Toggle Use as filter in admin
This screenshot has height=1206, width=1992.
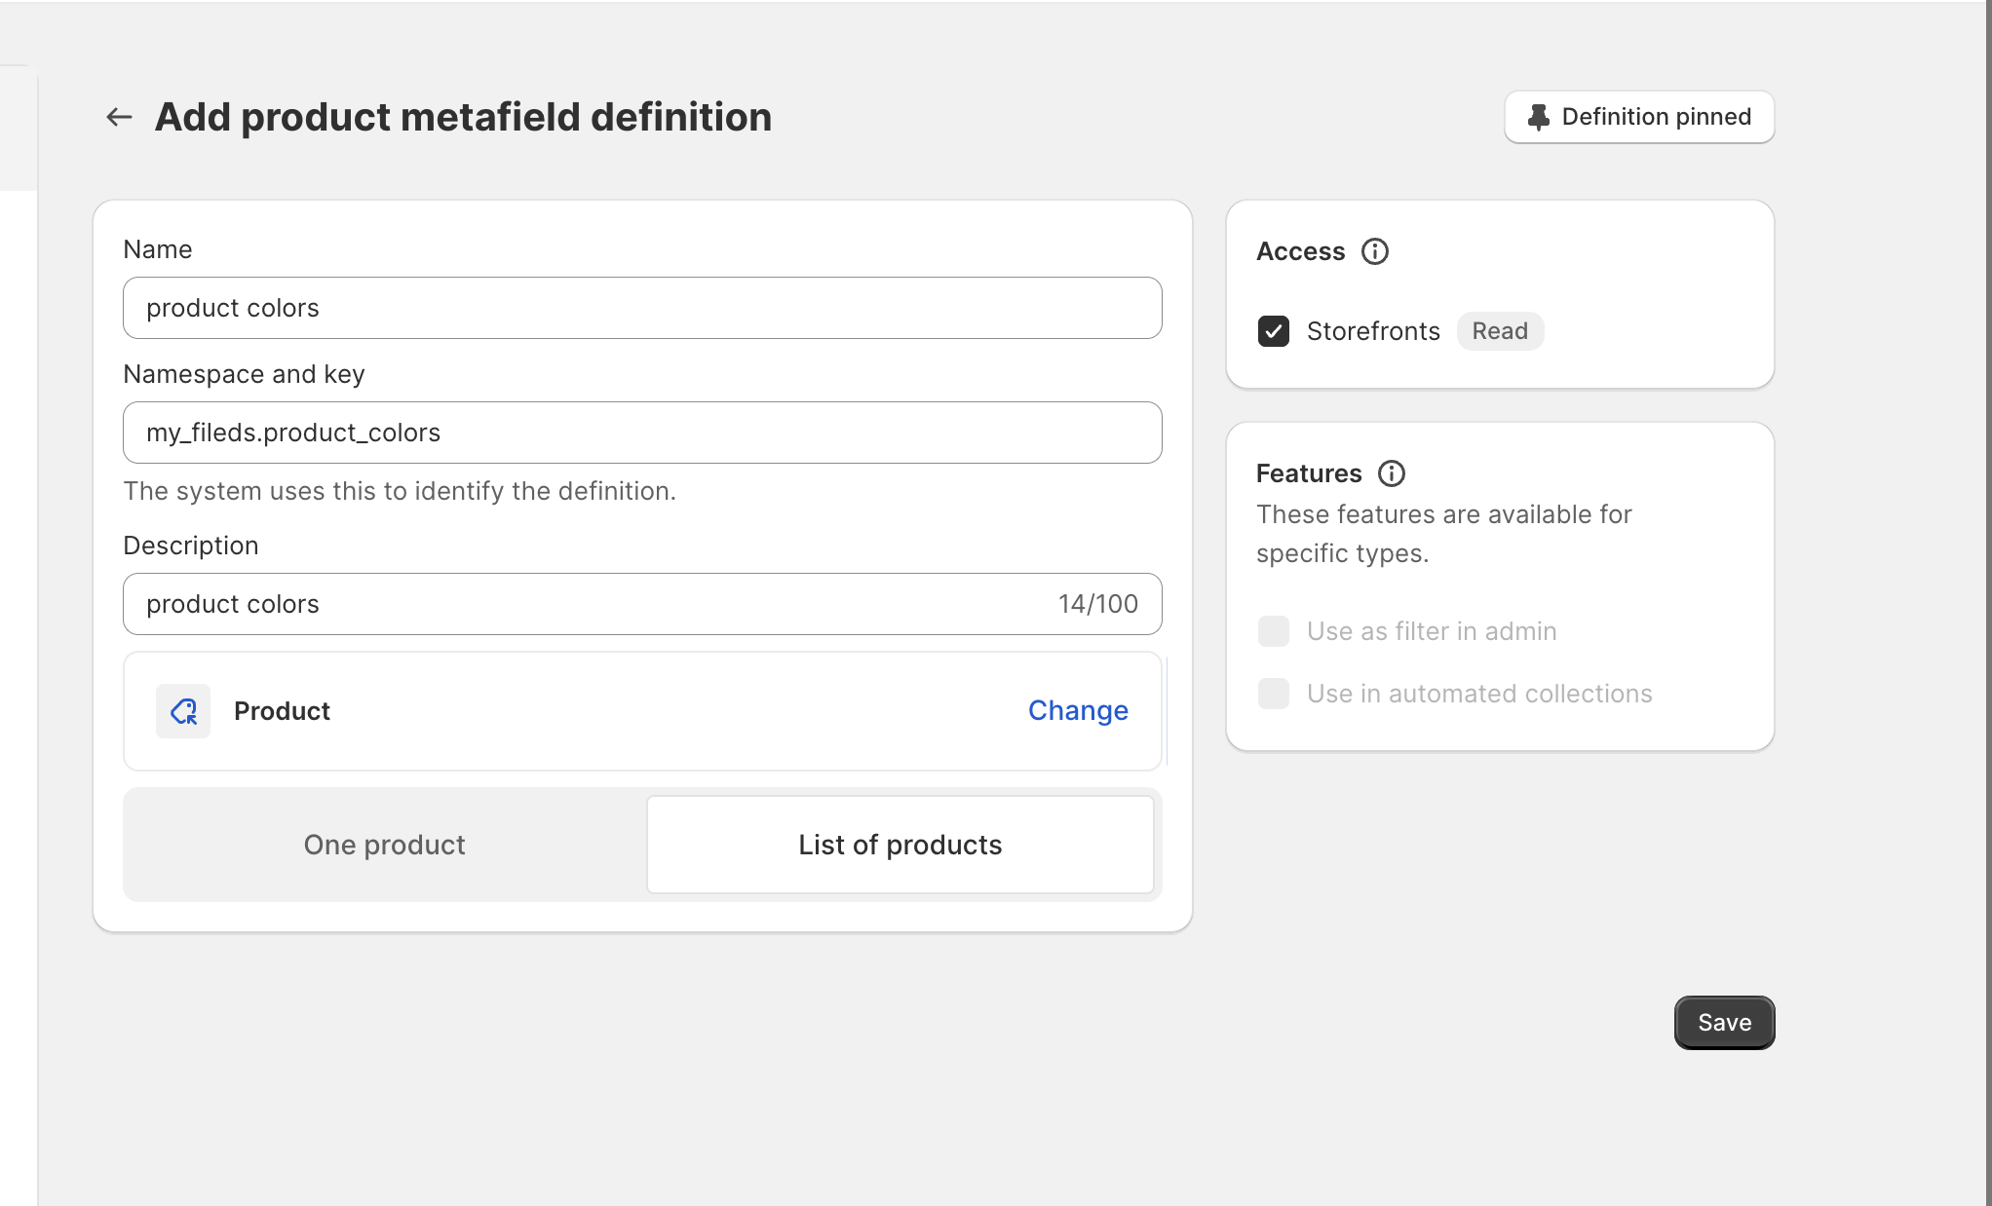pyautogui.click(x=1273, y=631)
